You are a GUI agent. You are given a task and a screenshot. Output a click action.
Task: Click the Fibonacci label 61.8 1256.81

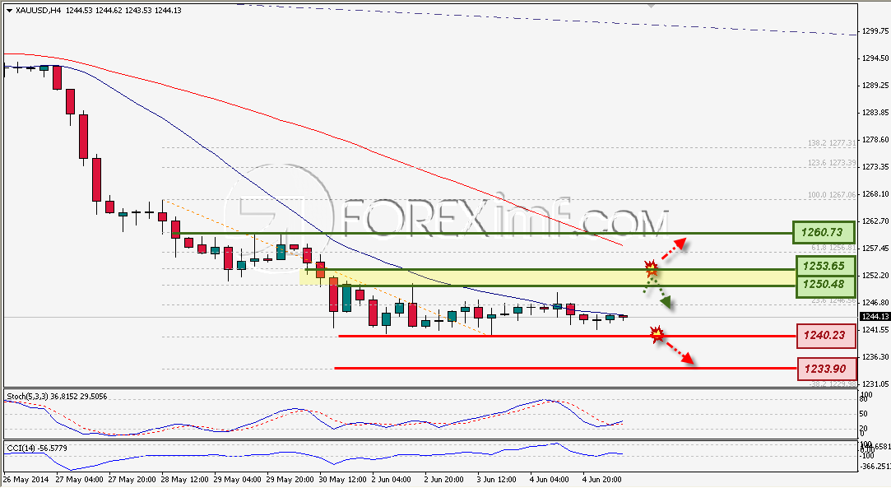[833, 247]
